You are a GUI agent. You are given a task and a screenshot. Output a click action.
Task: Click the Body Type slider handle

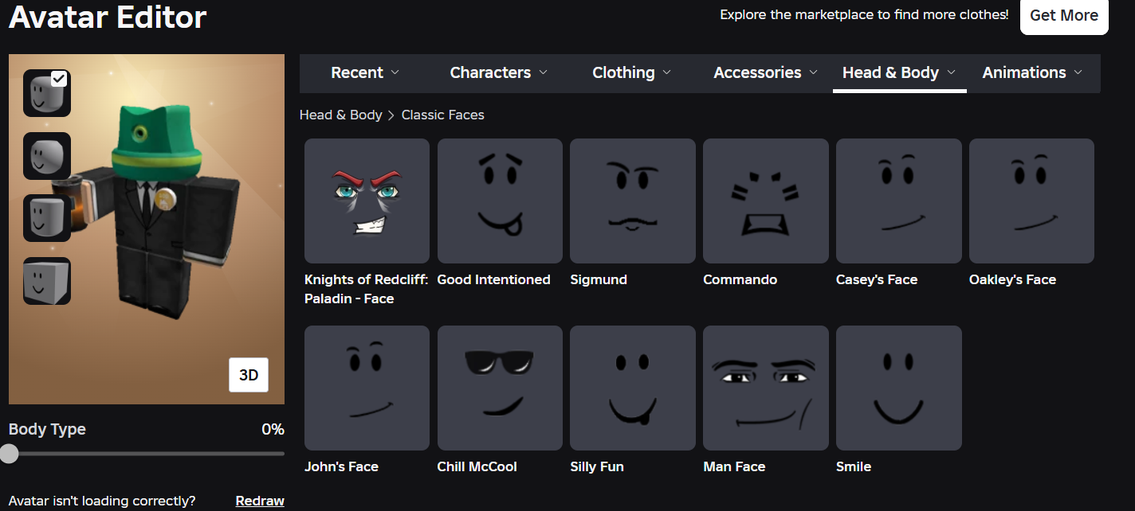pyautogui.click(x=9, y=454)
